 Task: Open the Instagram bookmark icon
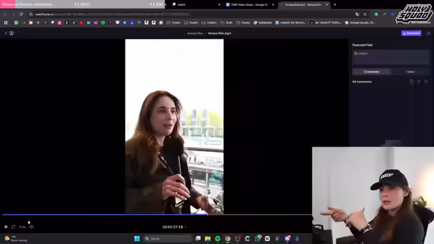(60, 22)
